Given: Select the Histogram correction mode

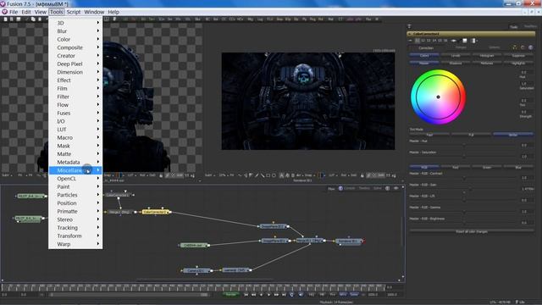Looking at the screenshot, I should 487,56.
